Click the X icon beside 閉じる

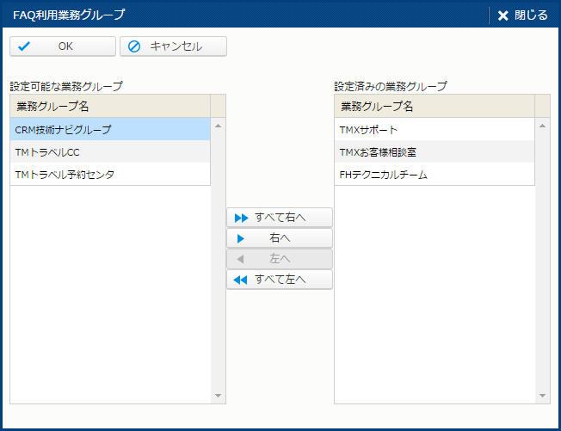502,15
